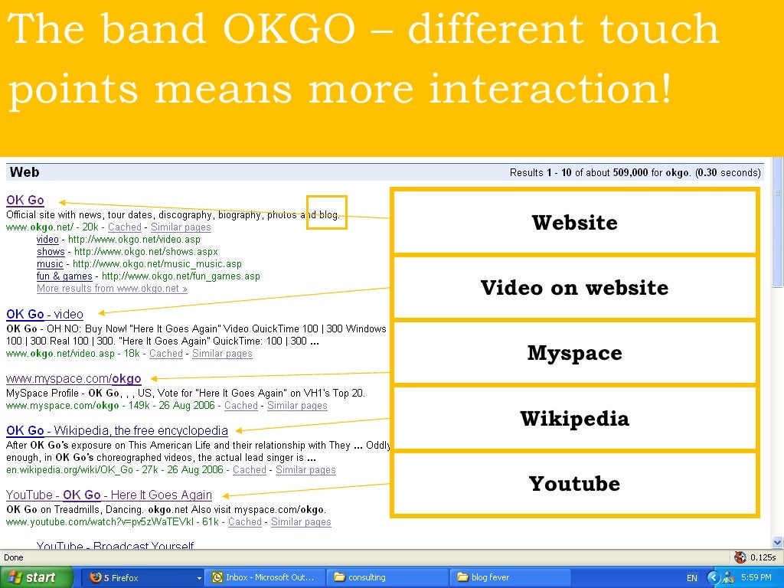The height and width of the screenshot is (588, 784).
Task: Open Similar pages for www.okgo.net/ 20k result
Action: pos(181,227)
